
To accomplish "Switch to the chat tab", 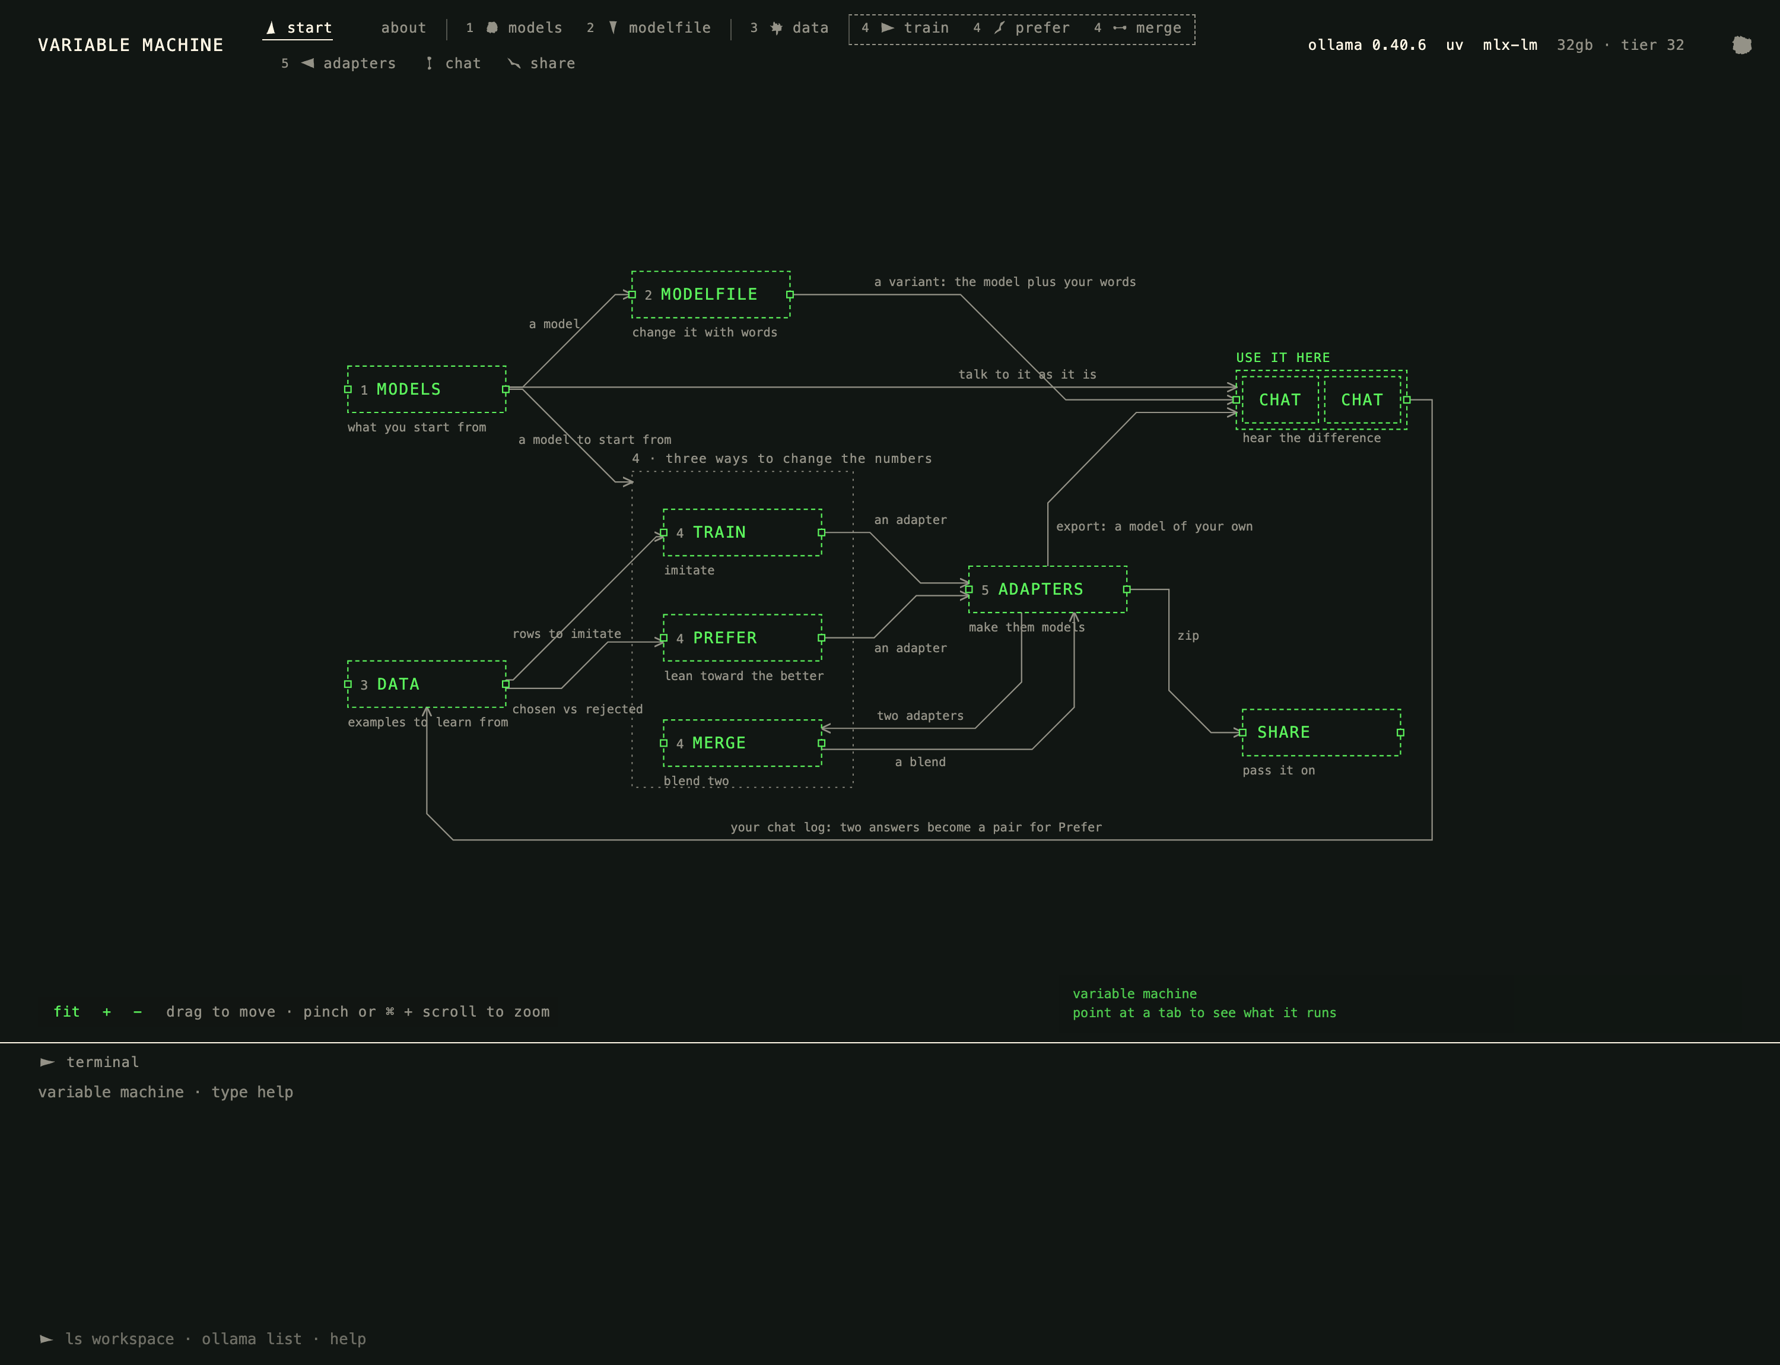I will (453, 64).
